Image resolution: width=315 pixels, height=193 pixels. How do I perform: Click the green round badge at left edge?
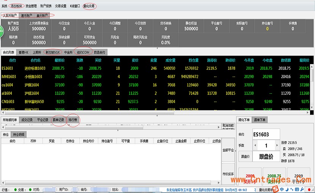coord(1,31)
